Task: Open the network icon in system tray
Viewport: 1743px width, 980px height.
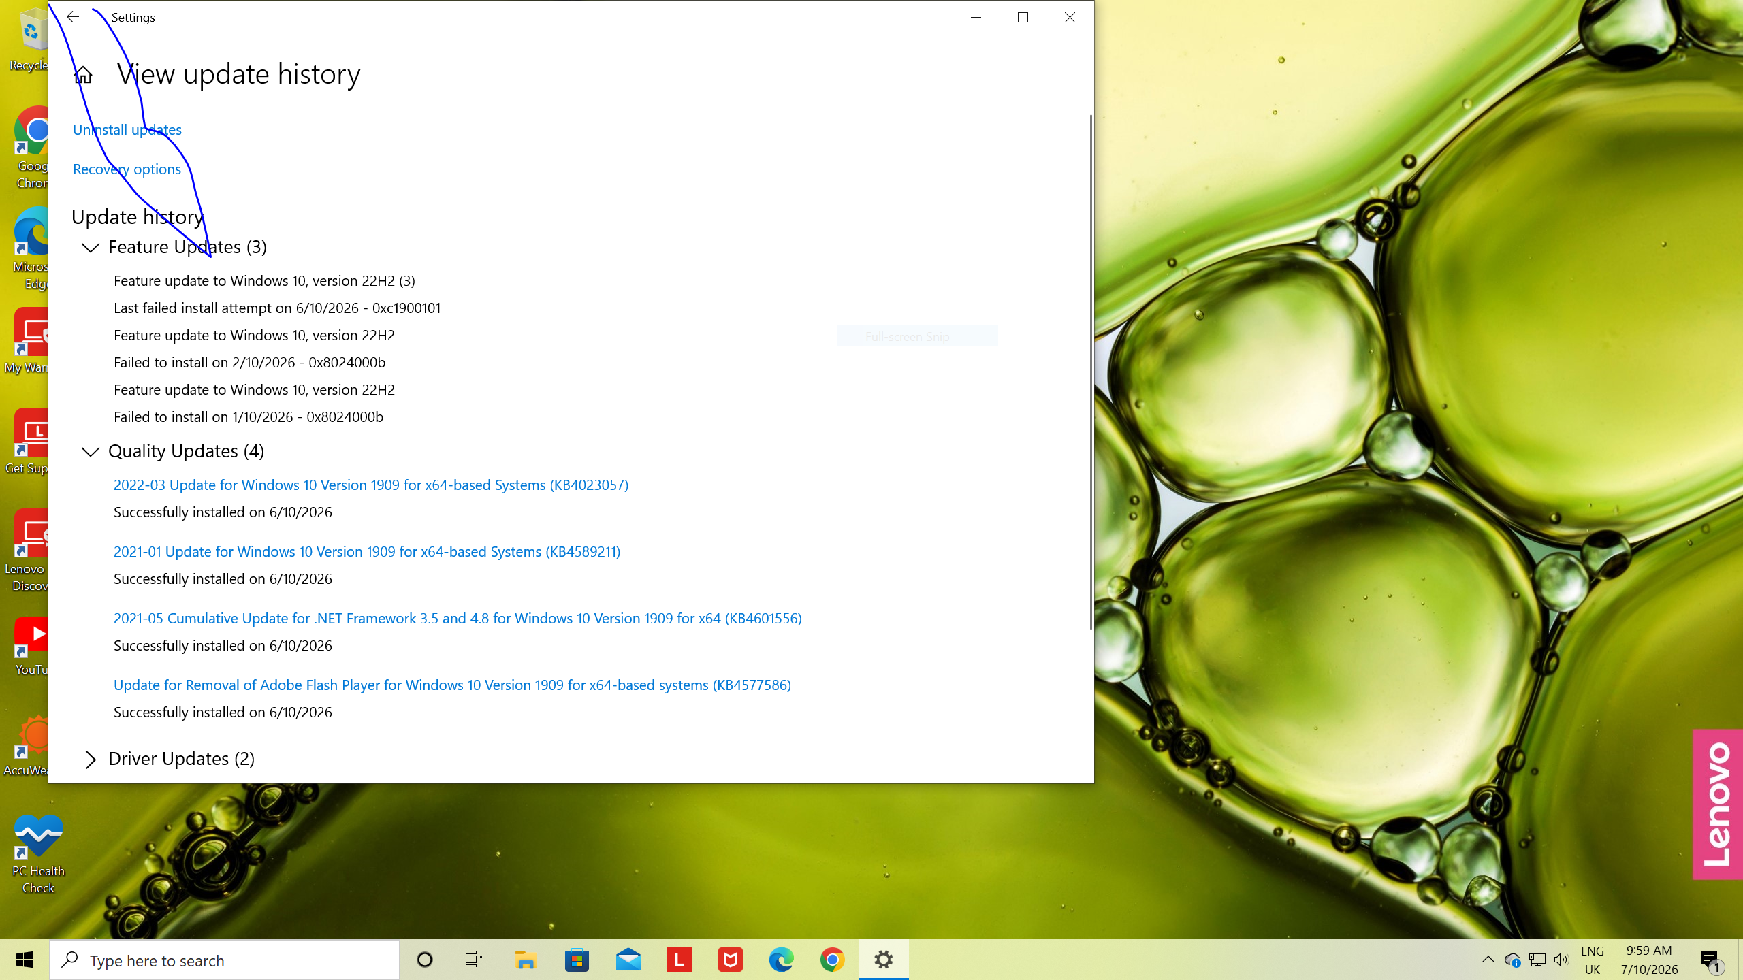Action: pyautogui.click(x=1537, y=960)
